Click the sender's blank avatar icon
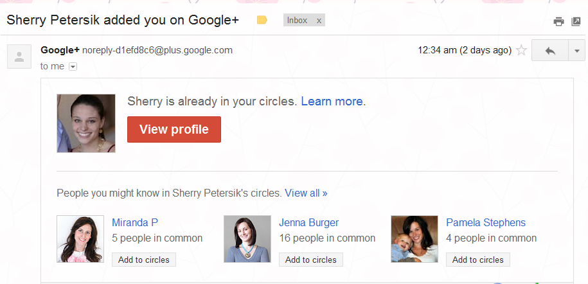588x284 pixels. (19, 56)
